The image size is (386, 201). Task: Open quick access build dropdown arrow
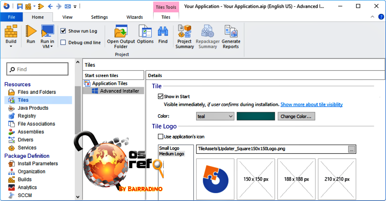(34, 6)
